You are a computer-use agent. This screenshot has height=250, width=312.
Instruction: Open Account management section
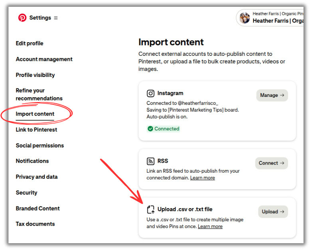tap(44, 59)
